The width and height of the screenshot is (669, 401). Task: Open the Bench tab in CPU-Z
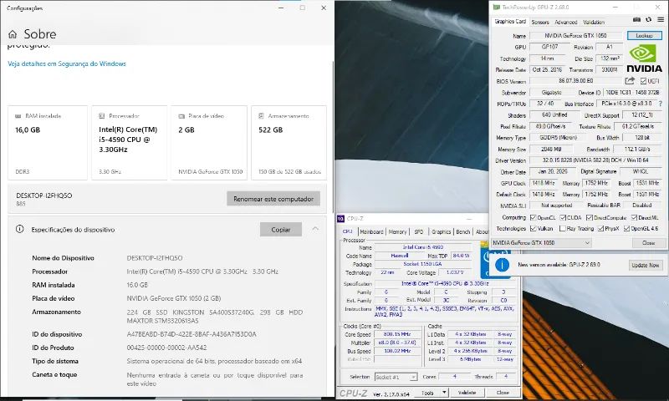click(x=463, y=231)
